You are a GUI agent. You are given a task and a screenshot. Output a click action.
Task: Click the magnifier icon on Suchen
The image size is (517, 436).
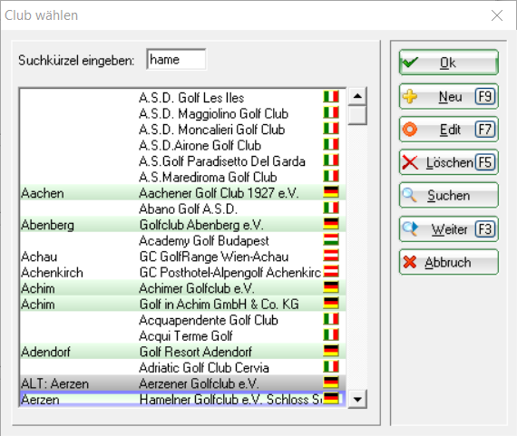coord(409,195)
